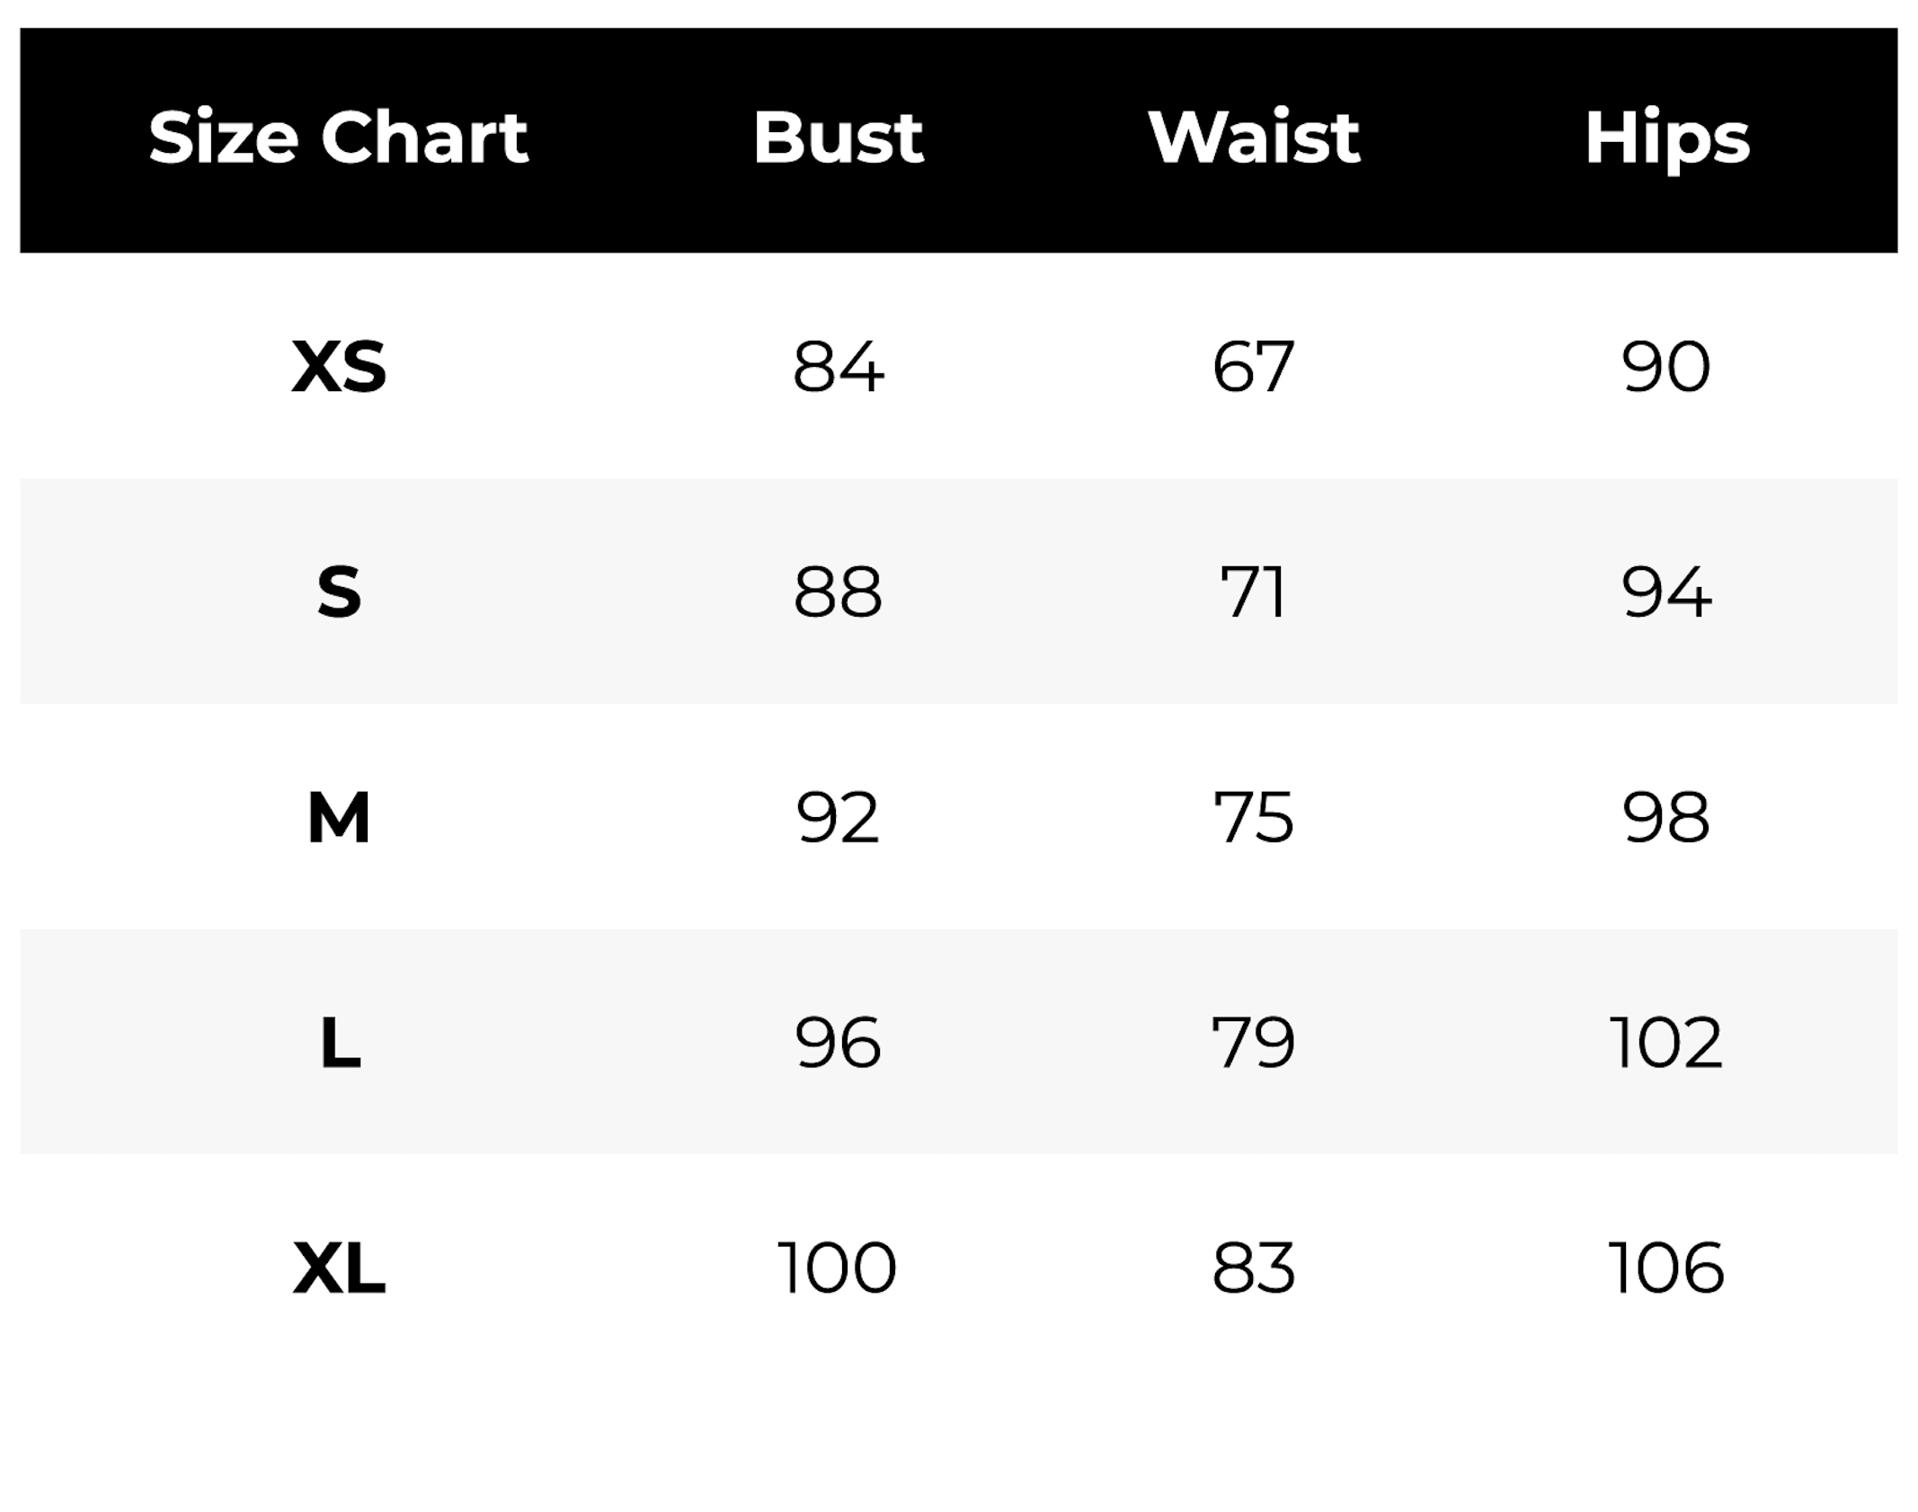
Task: Select the L waist value 79
Action: click(1253, 1043)
